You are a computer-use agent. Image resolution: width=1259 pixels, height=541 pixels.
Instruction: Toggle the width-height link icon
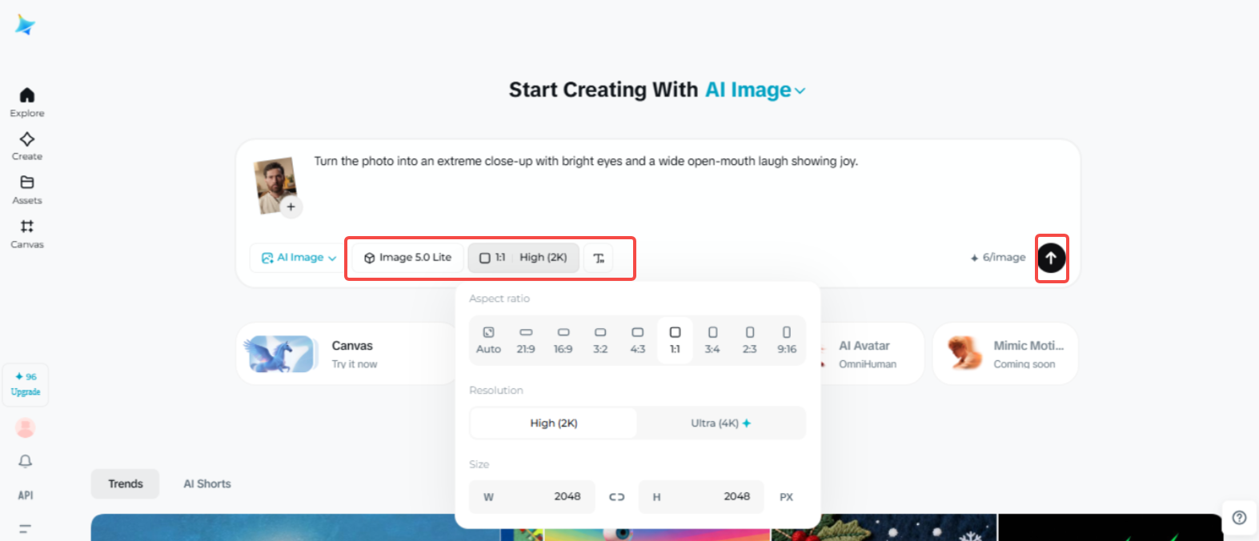(x=616, y=497)
